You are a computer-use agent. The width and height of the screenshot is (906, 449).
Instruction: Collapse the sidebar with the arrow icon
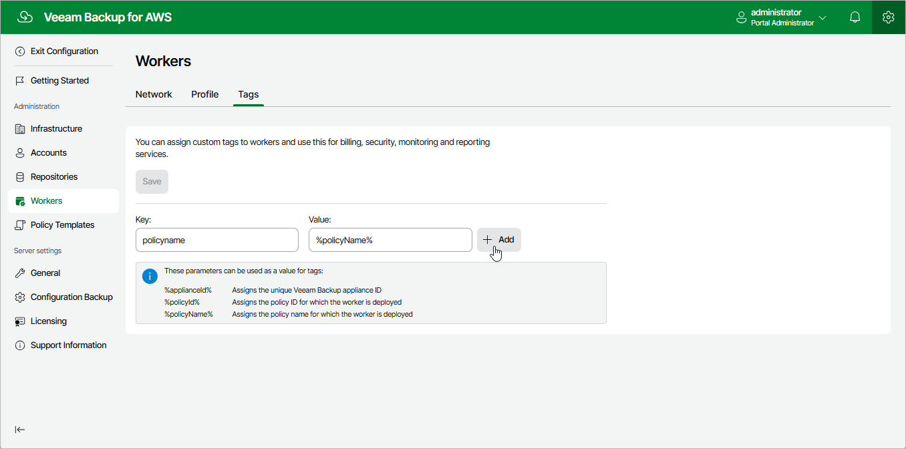click(x=20, y=430)
